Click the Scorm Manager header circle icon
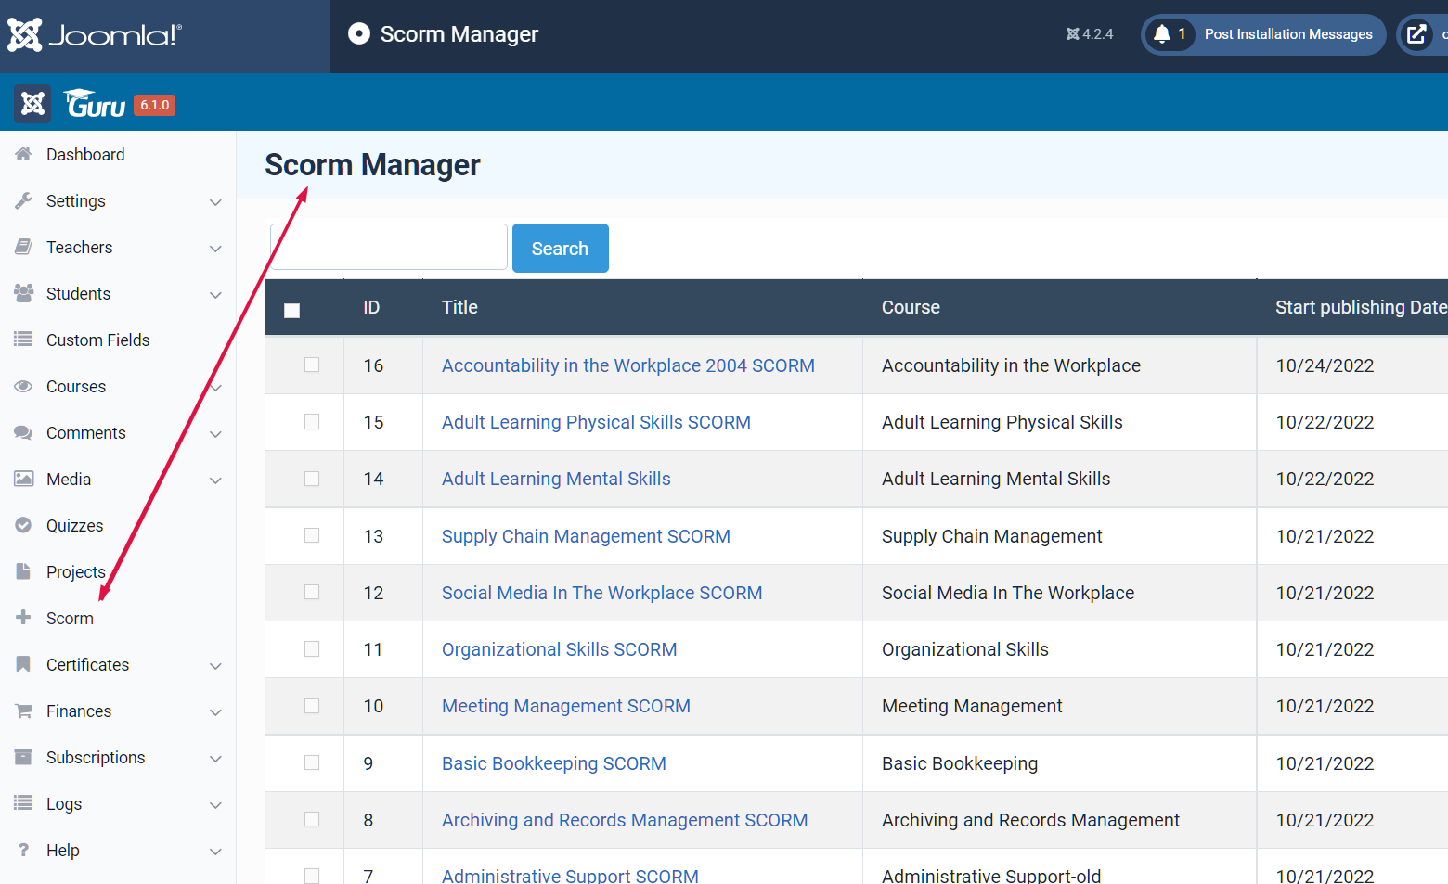The height and width of the screenshot is (884, 1448). coord(358,33)
